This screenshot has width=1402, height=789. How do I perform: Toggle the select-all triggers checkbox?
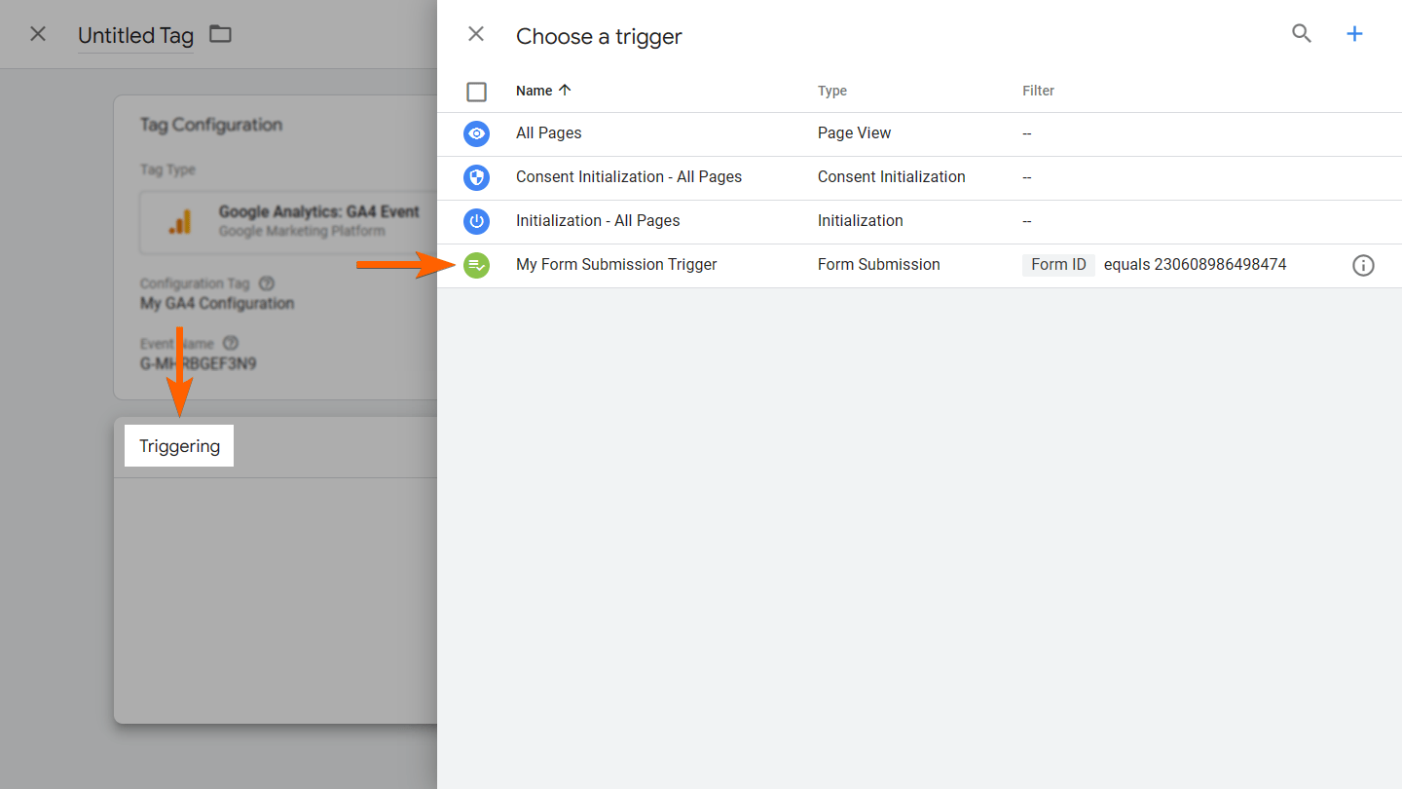point(476,92)
